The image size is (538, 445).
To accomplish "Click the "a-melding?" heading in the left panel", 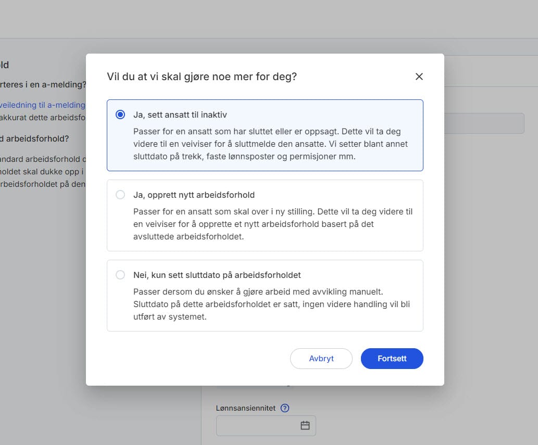I will point(43,84).
